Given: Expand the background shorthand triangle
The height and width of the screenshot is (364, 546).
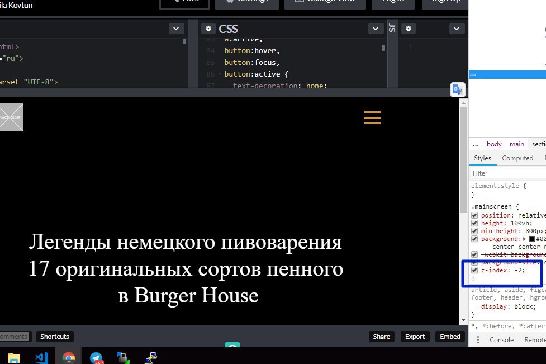Looking at the screenshot, I should (x=524, y=239).
